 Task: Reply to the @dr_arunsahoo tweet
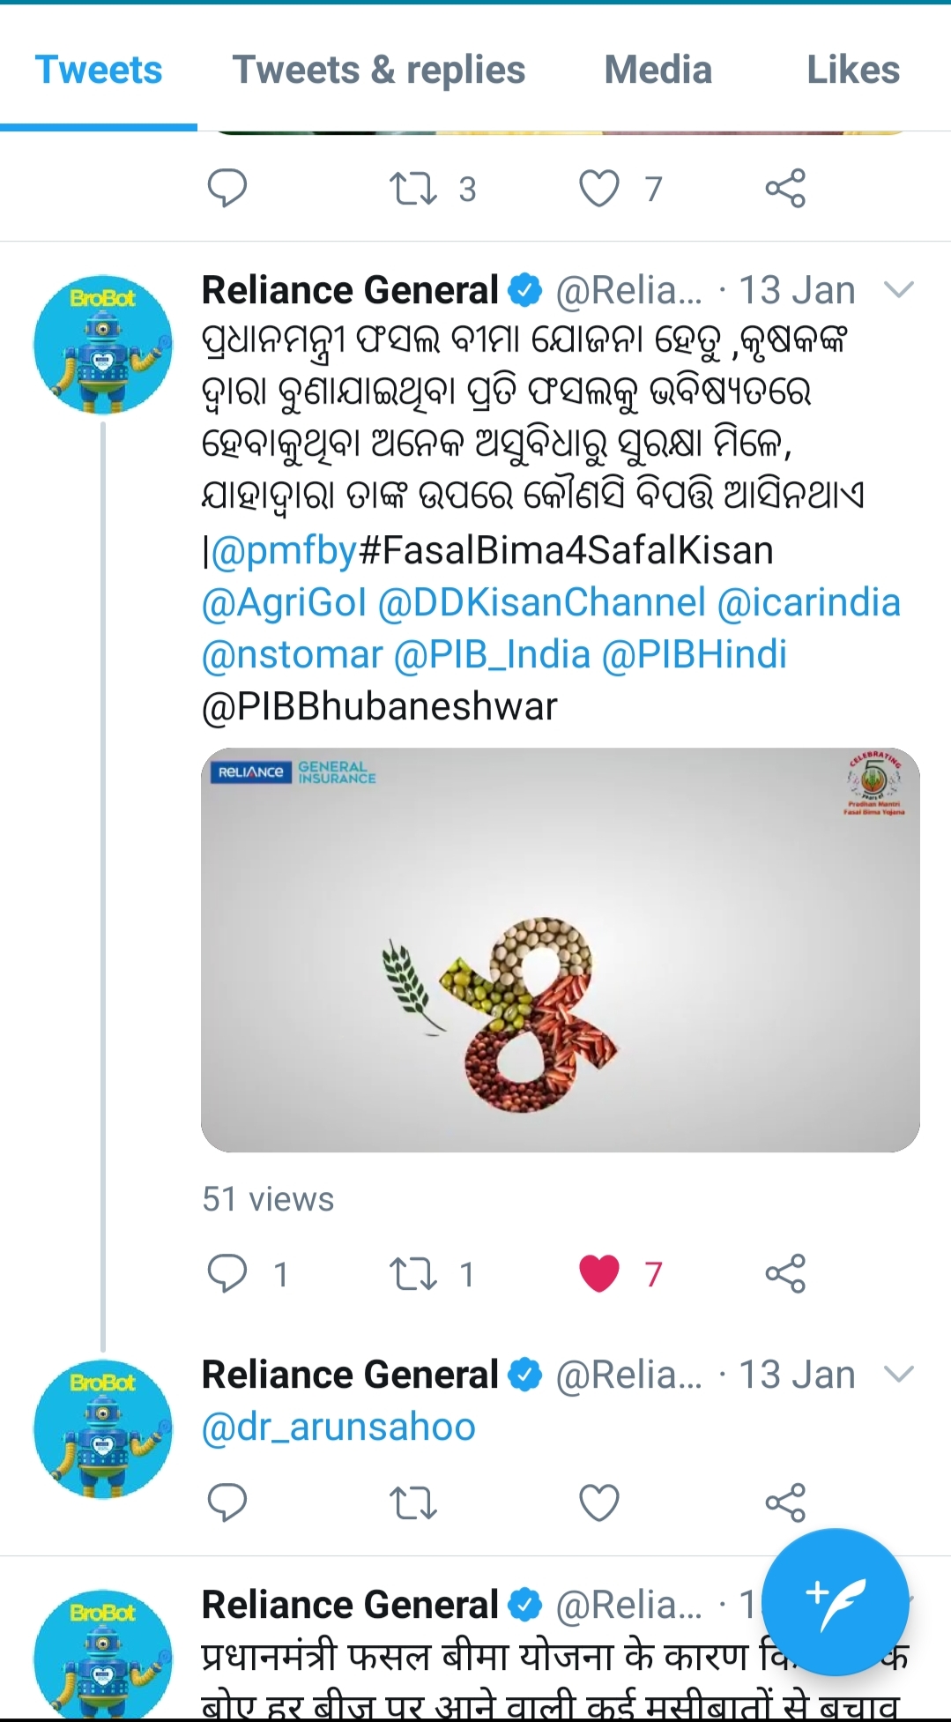(227, 1502)
